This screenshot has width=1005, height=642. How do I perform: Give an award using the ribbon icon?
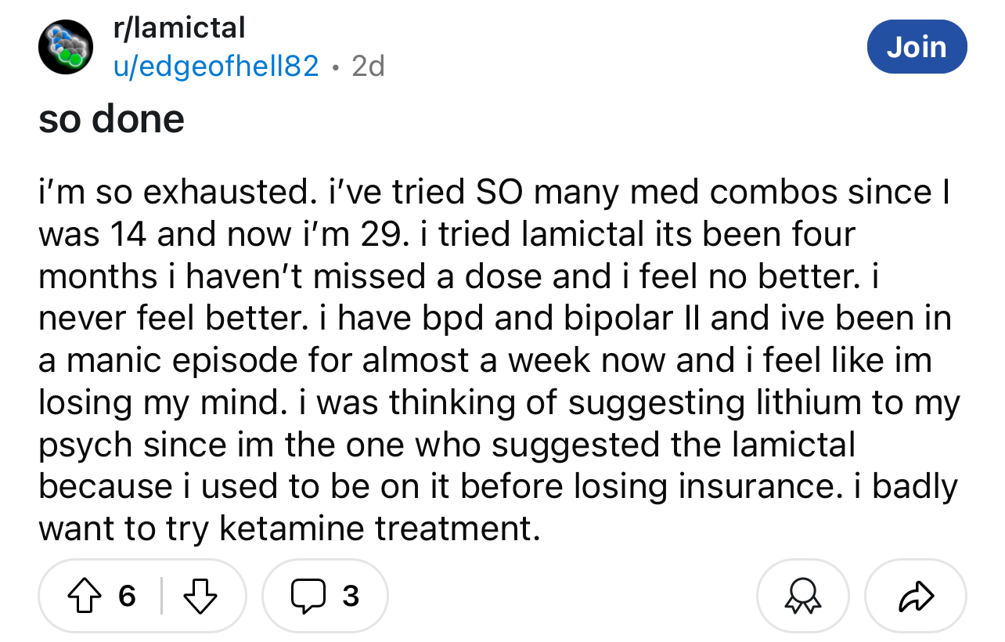pos(802,597)
